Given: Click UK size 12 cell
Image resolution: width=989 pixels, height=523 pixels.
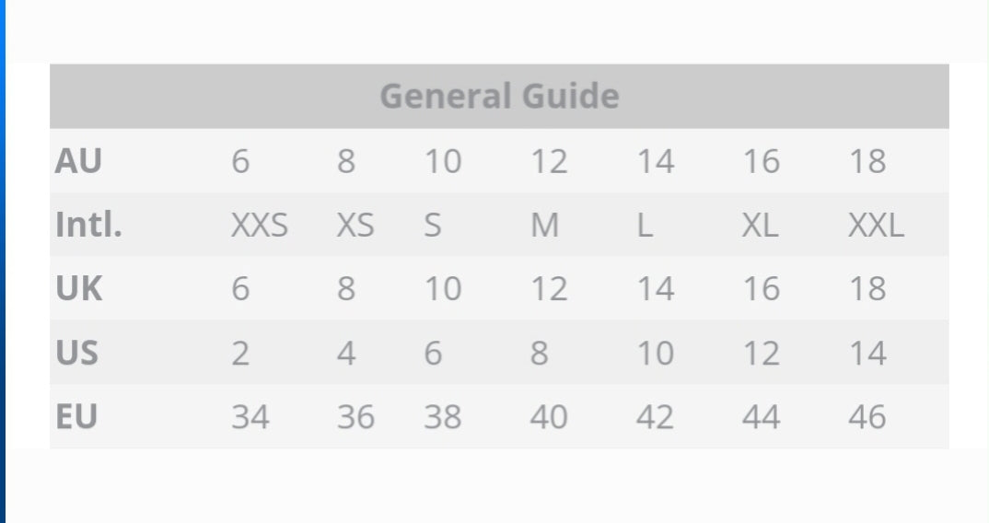Looking at the screenshot, I should pos(549,289).
